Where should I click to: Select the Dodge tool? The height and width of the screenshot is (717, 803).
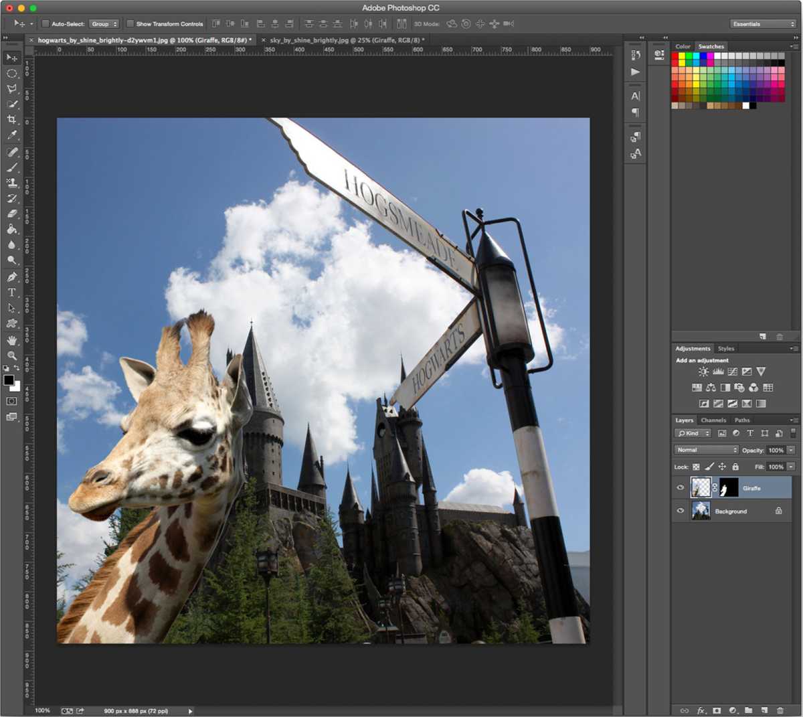[12, 260]
